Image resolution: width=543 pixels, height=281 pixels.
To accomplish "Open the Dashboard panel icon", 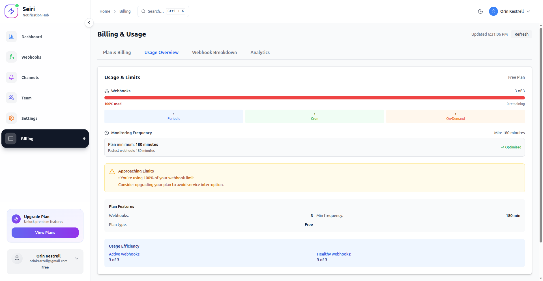I will click(x=11, y=37).
